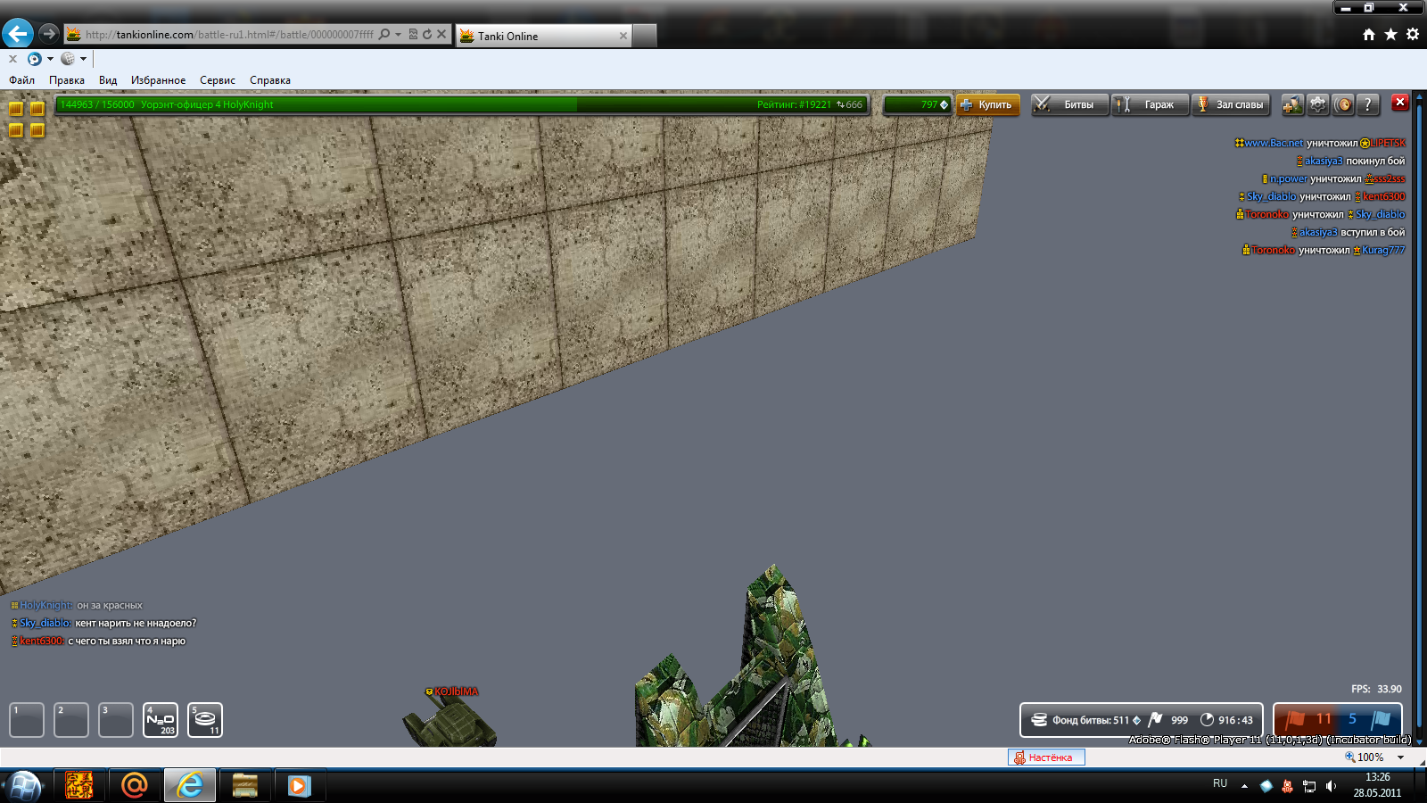Open the Файл menu
This screenshot has width=1427, height=803.
22,80
